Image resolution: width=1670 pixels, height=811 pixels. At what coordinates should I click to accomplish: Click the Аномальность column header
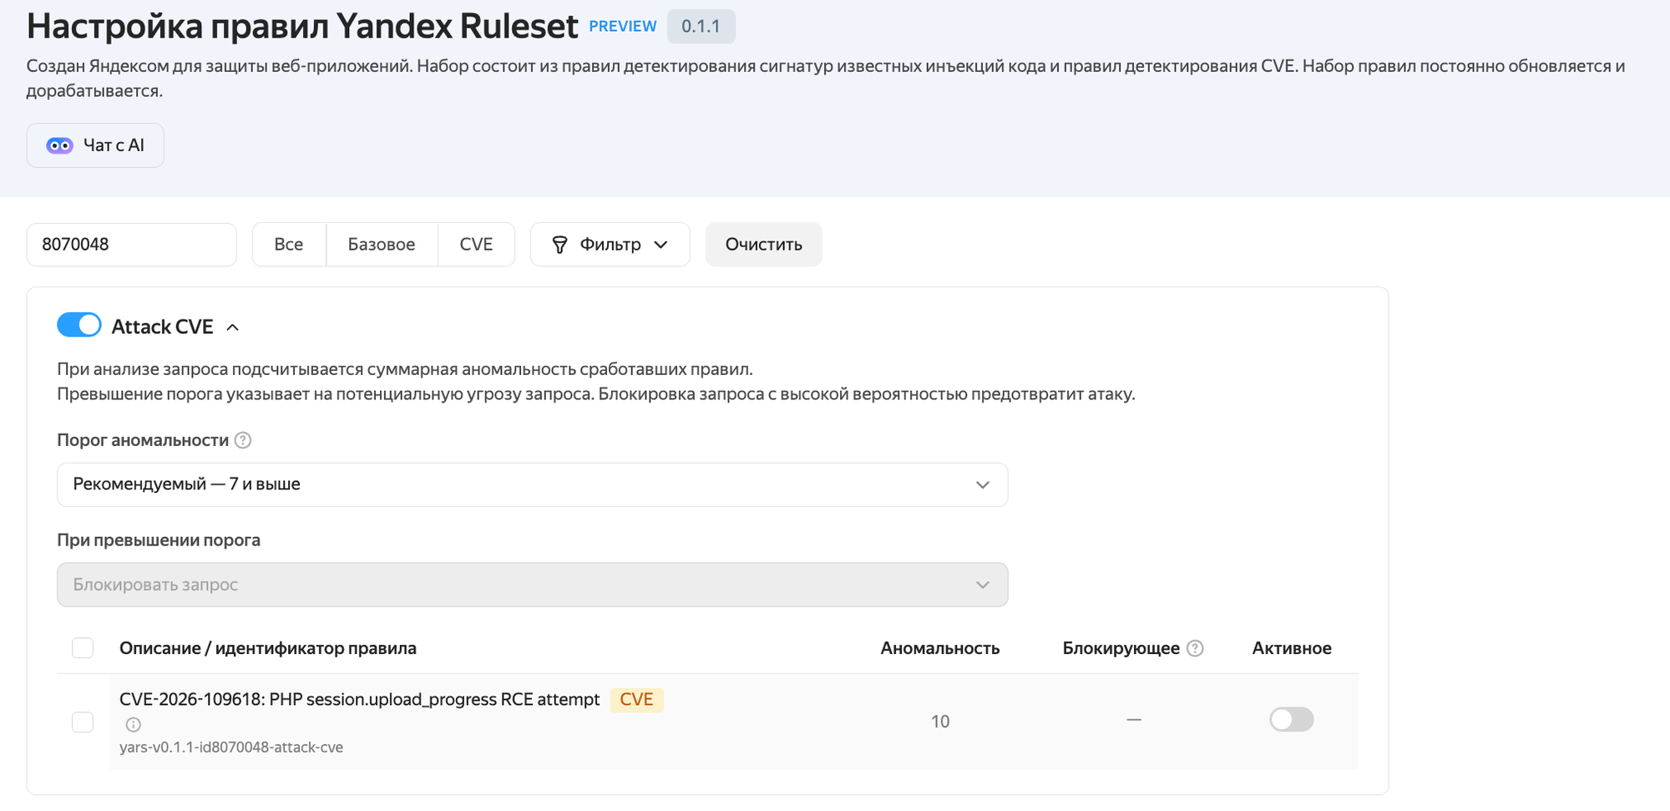point(940,648)
